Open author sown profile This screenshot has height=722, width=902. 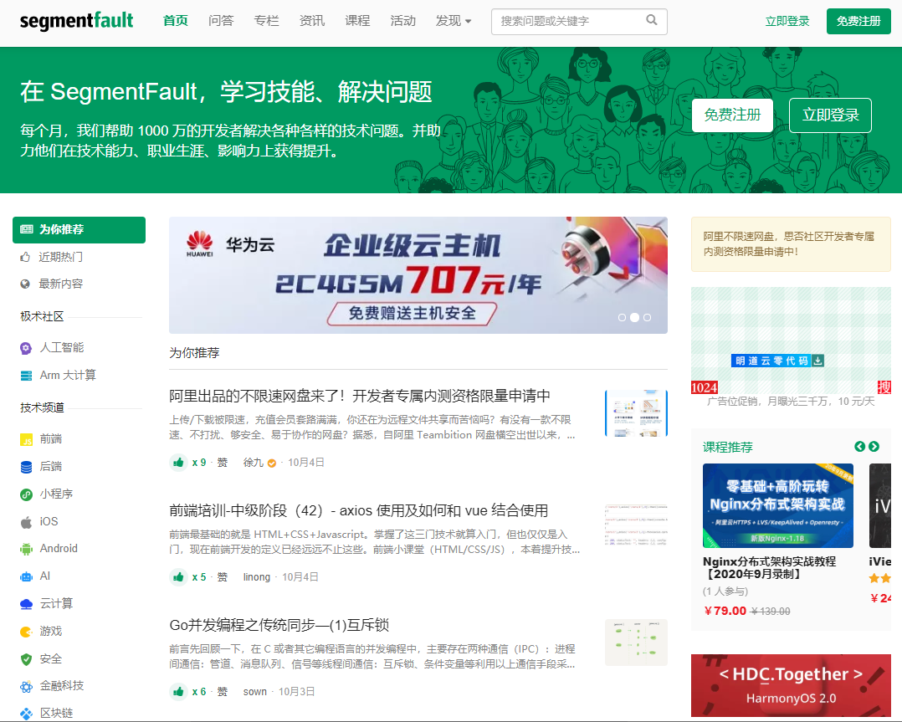(x=255, y=691)
